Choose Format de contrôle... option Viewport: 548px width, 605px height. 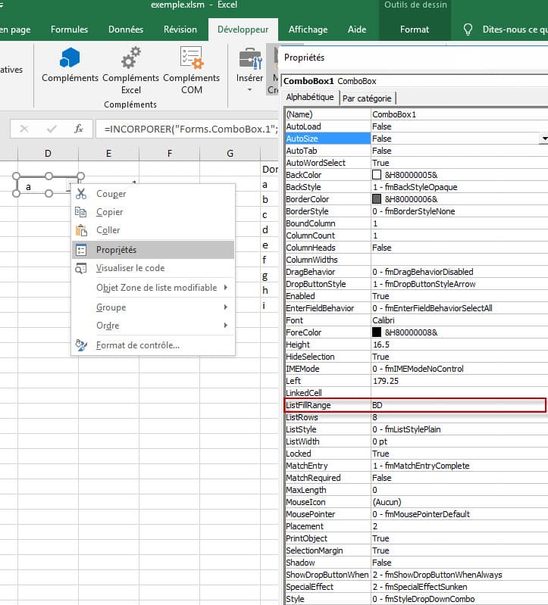click(137, 345)
